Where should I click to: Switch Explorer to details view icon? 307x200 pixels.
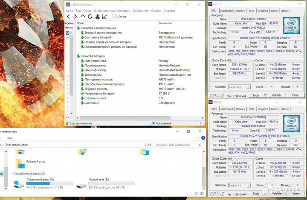pyautogui.click(x=197, y=194)
